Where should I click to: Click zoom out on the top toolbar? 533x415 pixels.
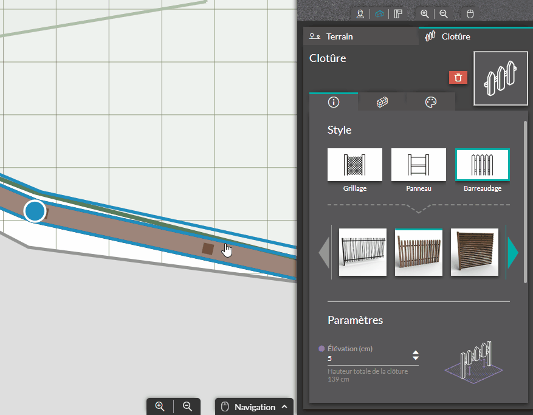coord(444,13)
